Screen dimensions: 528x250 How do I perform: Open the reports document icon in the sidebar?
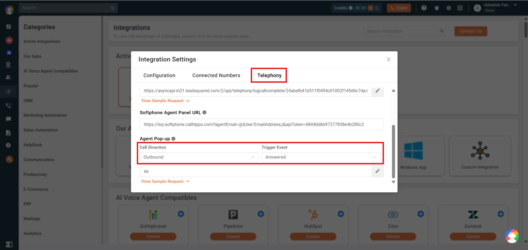tap(8, 133)
